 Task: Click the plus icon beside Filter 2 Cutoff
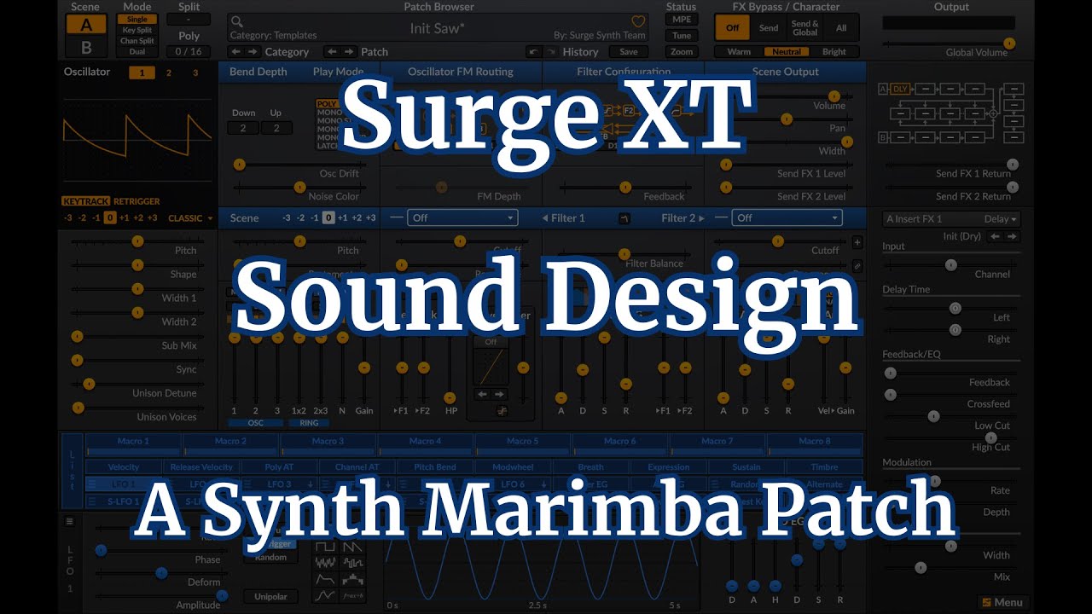857,243
